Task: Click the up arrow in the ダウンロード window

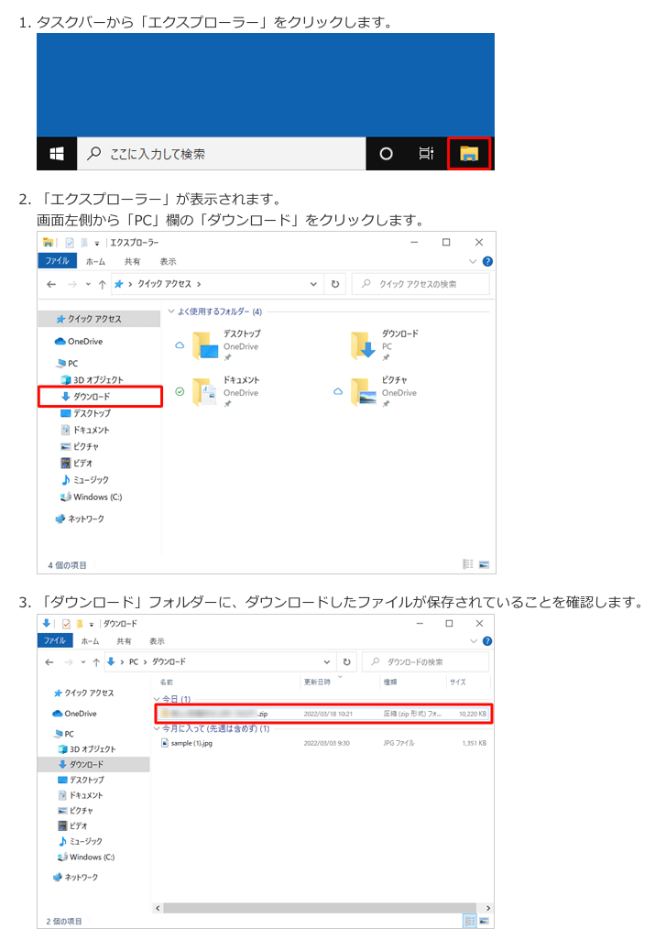Action: pyautogui.click(x=96, y=662)
